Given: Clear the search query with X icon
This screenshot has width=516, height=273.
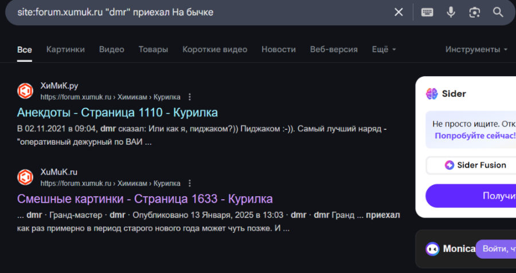Looking at the screenshot, I should pyautogui.click(x=398, y=12).
